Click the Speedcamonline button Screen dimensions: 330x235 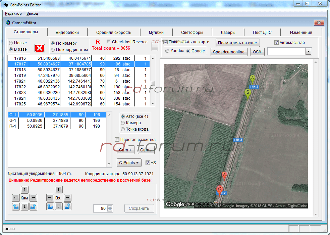tap(229, 52)
